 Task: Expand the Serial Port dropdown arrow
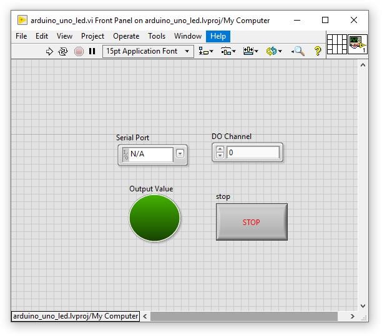180,153
